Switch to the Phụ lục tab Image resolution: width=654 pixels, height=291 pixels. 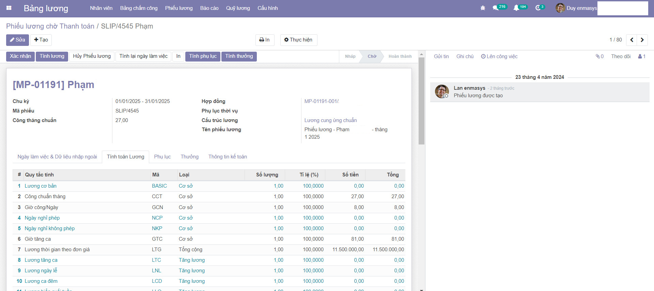pos(162,157)
